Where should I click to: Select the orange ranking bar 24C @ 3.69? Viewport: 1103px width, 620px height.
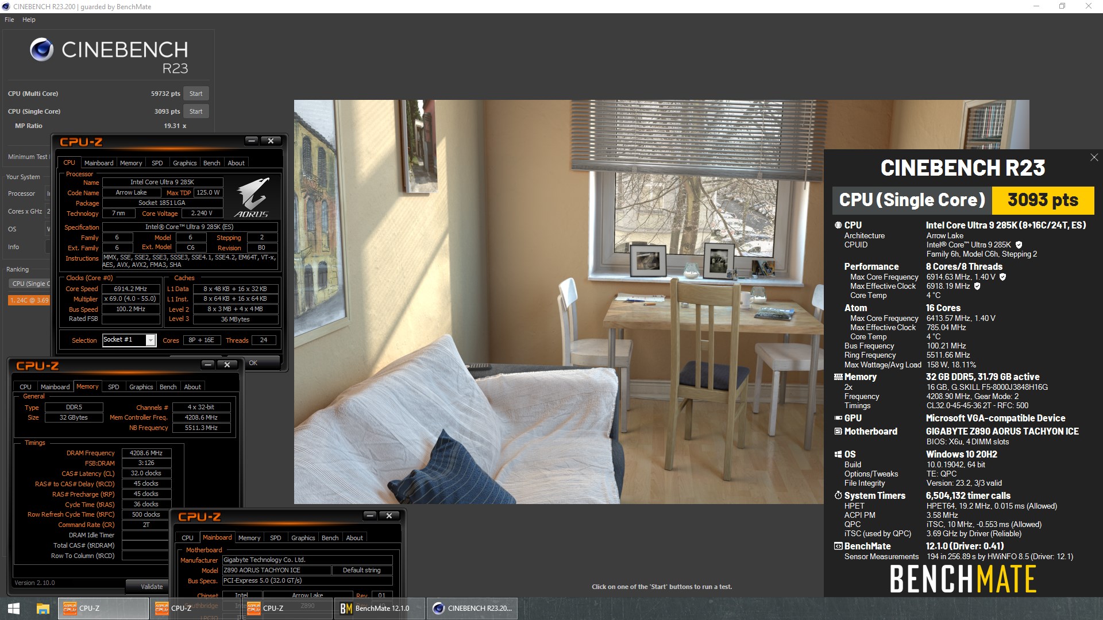pyautogui.click(x=29, y=300)
